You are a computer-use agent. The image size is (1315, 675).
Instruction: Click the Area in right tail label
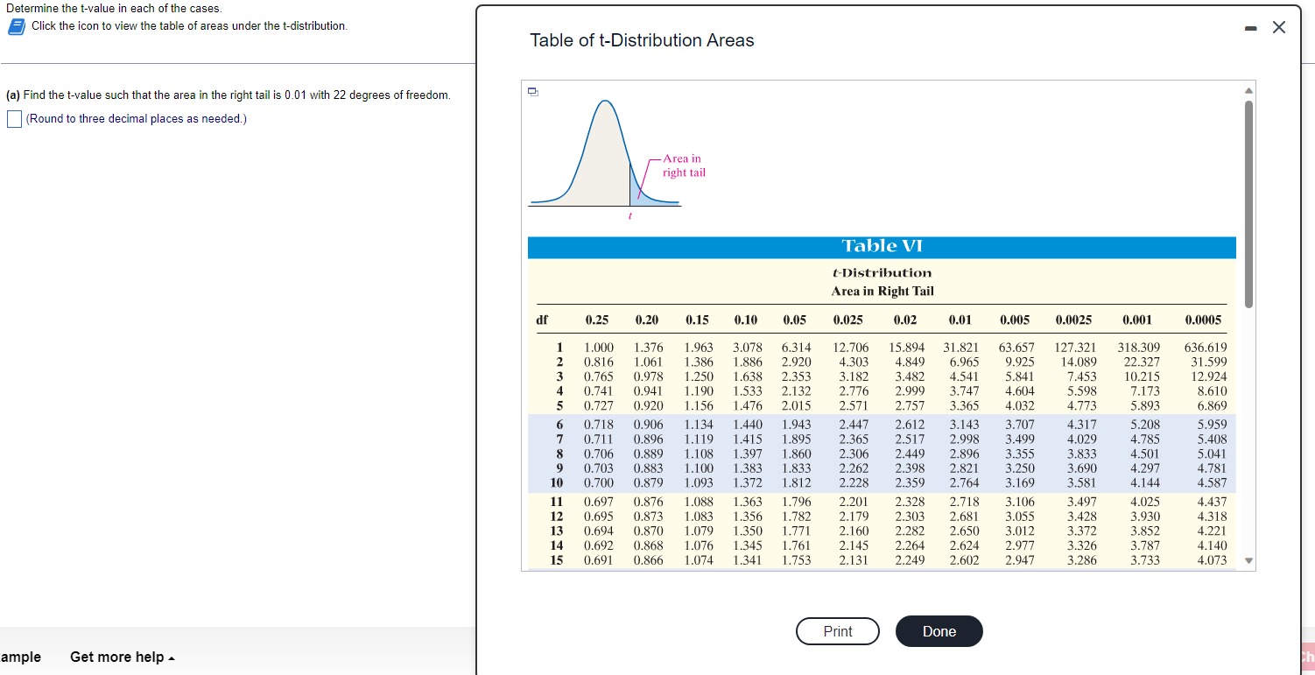click(682, 166)
